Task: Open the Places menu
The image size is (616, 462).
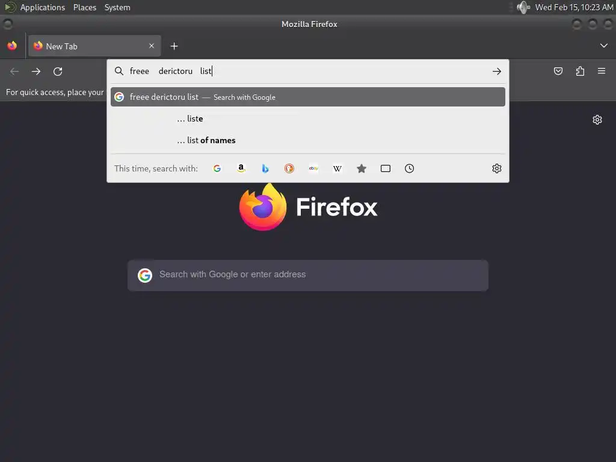Action: (x=85, y=7)
